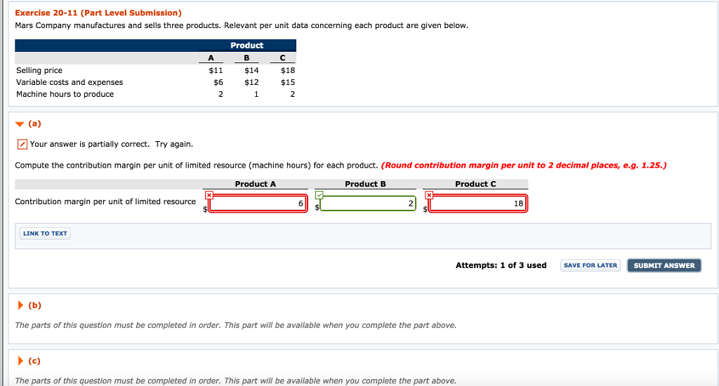Collapse part (a) using its triangle
This screenshot has width=719, height=386.
[x=19, y=124]
